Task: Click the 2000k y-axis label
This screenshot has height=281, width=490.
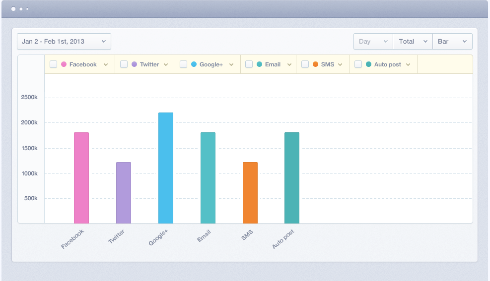Action: (x=29, y=122)
